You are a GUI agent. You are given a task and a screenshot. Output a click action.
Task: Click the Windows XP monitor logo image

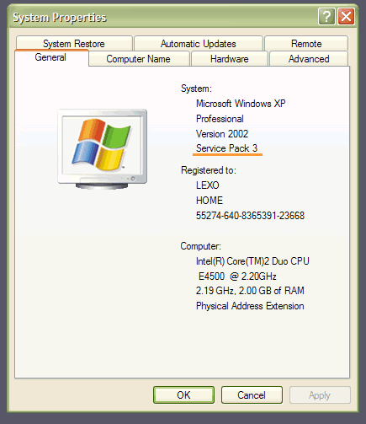click(103, 149)
